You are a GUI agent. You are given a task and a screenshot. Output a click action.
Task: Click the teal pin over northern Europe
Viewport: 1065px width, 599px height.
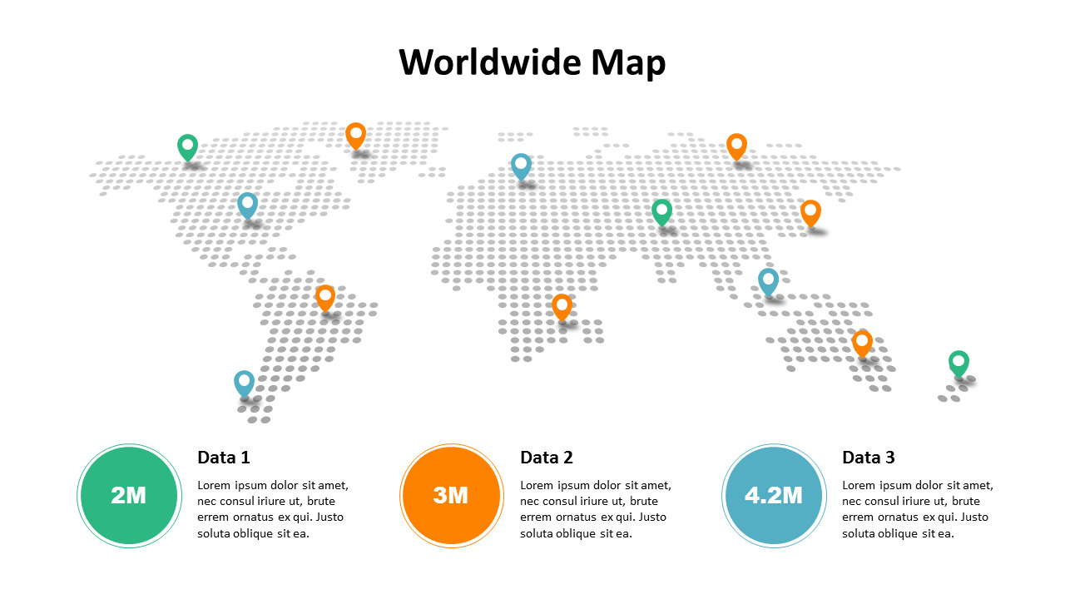coord(522,167)
